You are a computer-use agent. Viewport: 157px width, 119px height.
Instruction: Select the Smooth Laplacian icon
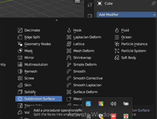(x=69, y=85)
